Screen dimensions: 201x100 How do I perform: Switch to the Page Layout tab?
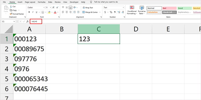[30, 2]
